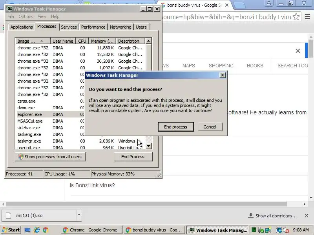Launch Internet Explorer from quick launch

(37, 230)
